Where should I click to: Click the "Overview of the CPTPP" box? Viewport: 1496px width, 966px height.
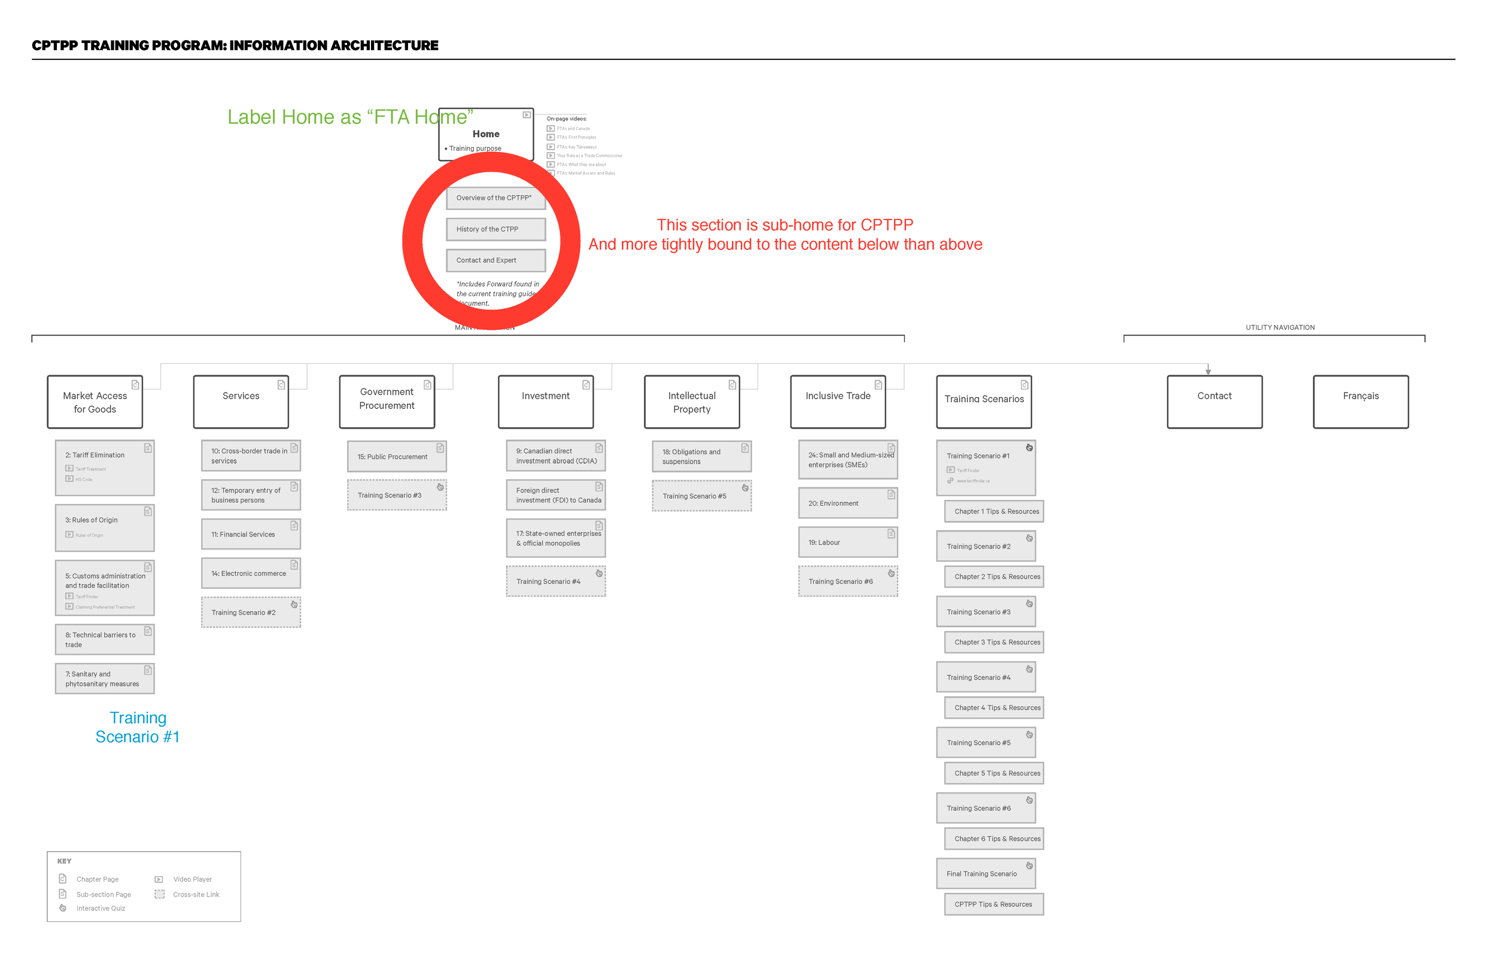pos(496,198)
